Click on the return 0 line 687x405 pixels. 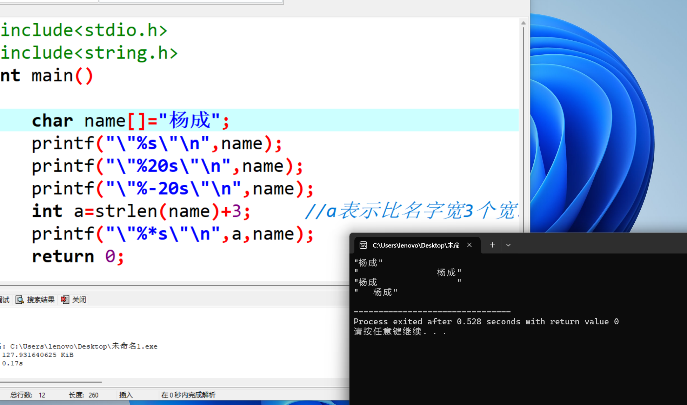[78, 256]
